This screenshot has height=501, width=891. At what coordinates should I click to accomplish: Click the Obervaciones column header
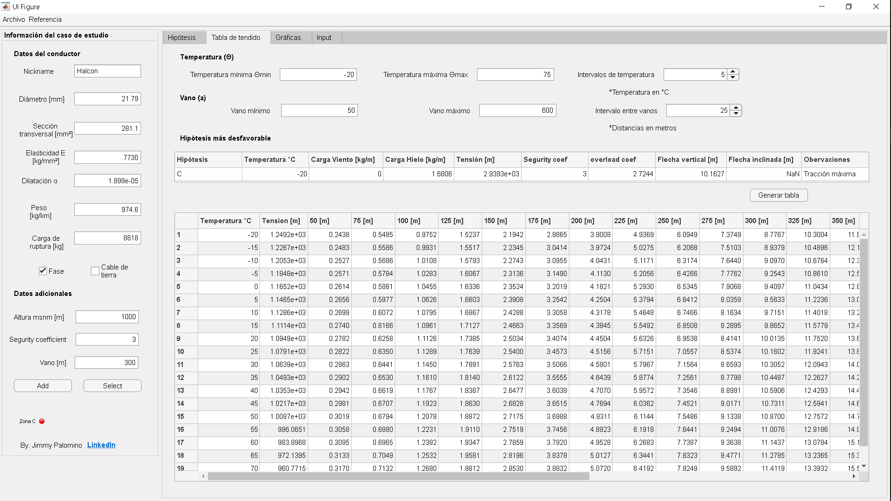click(x=835, y=160)
